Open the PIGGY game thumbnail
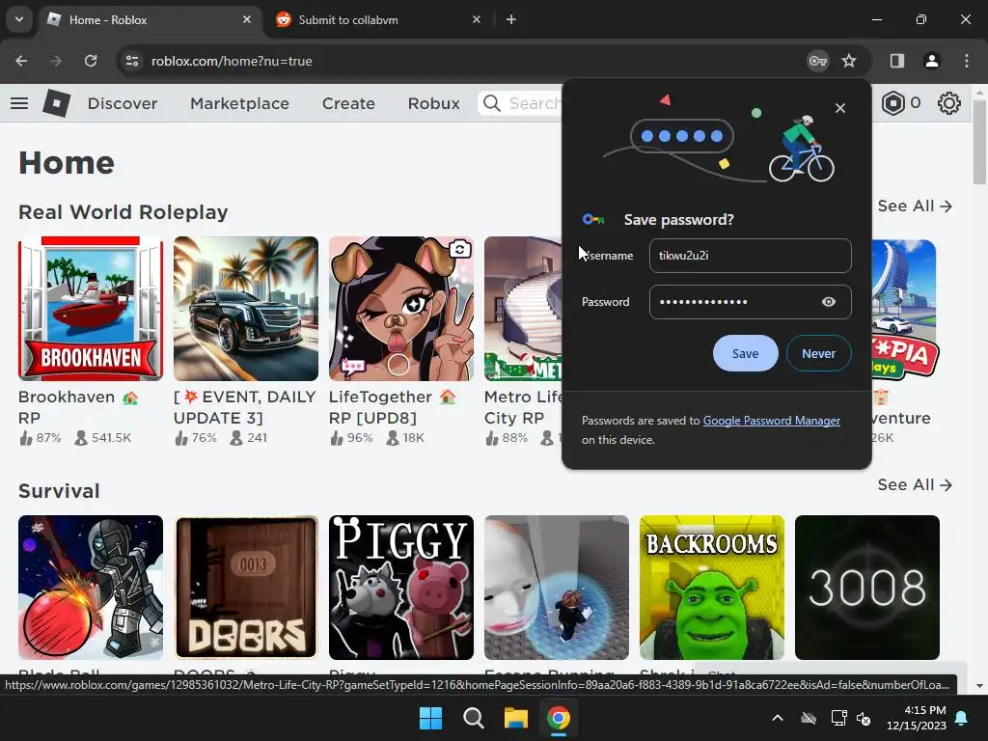This screenshot has width=988, height=741. pyautogui.click(x=401, y=588)
